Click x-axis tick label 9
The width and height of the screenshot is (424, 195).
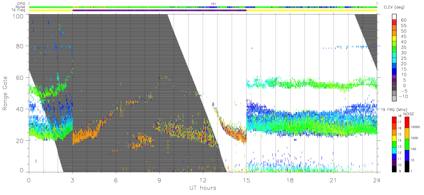(x=160, y=180)
